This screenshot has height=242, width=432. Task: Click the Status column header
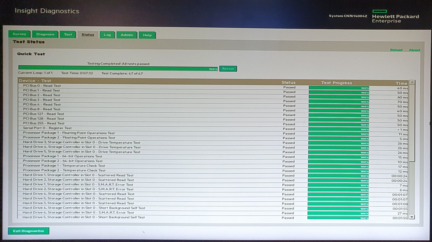pyautogui.click(x=289, y=82)
